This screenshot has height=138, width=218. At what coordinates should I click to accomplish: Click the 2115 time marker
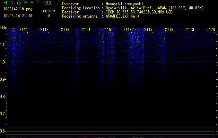tap(107, 30)
